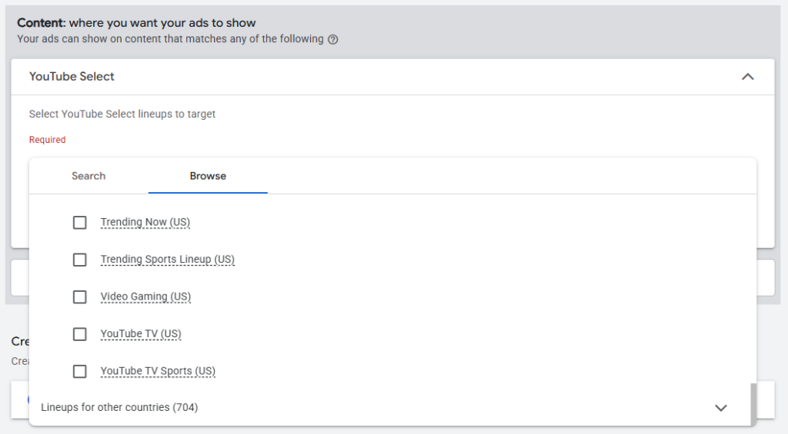
Task: Click the red Required validation text
Action: (47, 140)
